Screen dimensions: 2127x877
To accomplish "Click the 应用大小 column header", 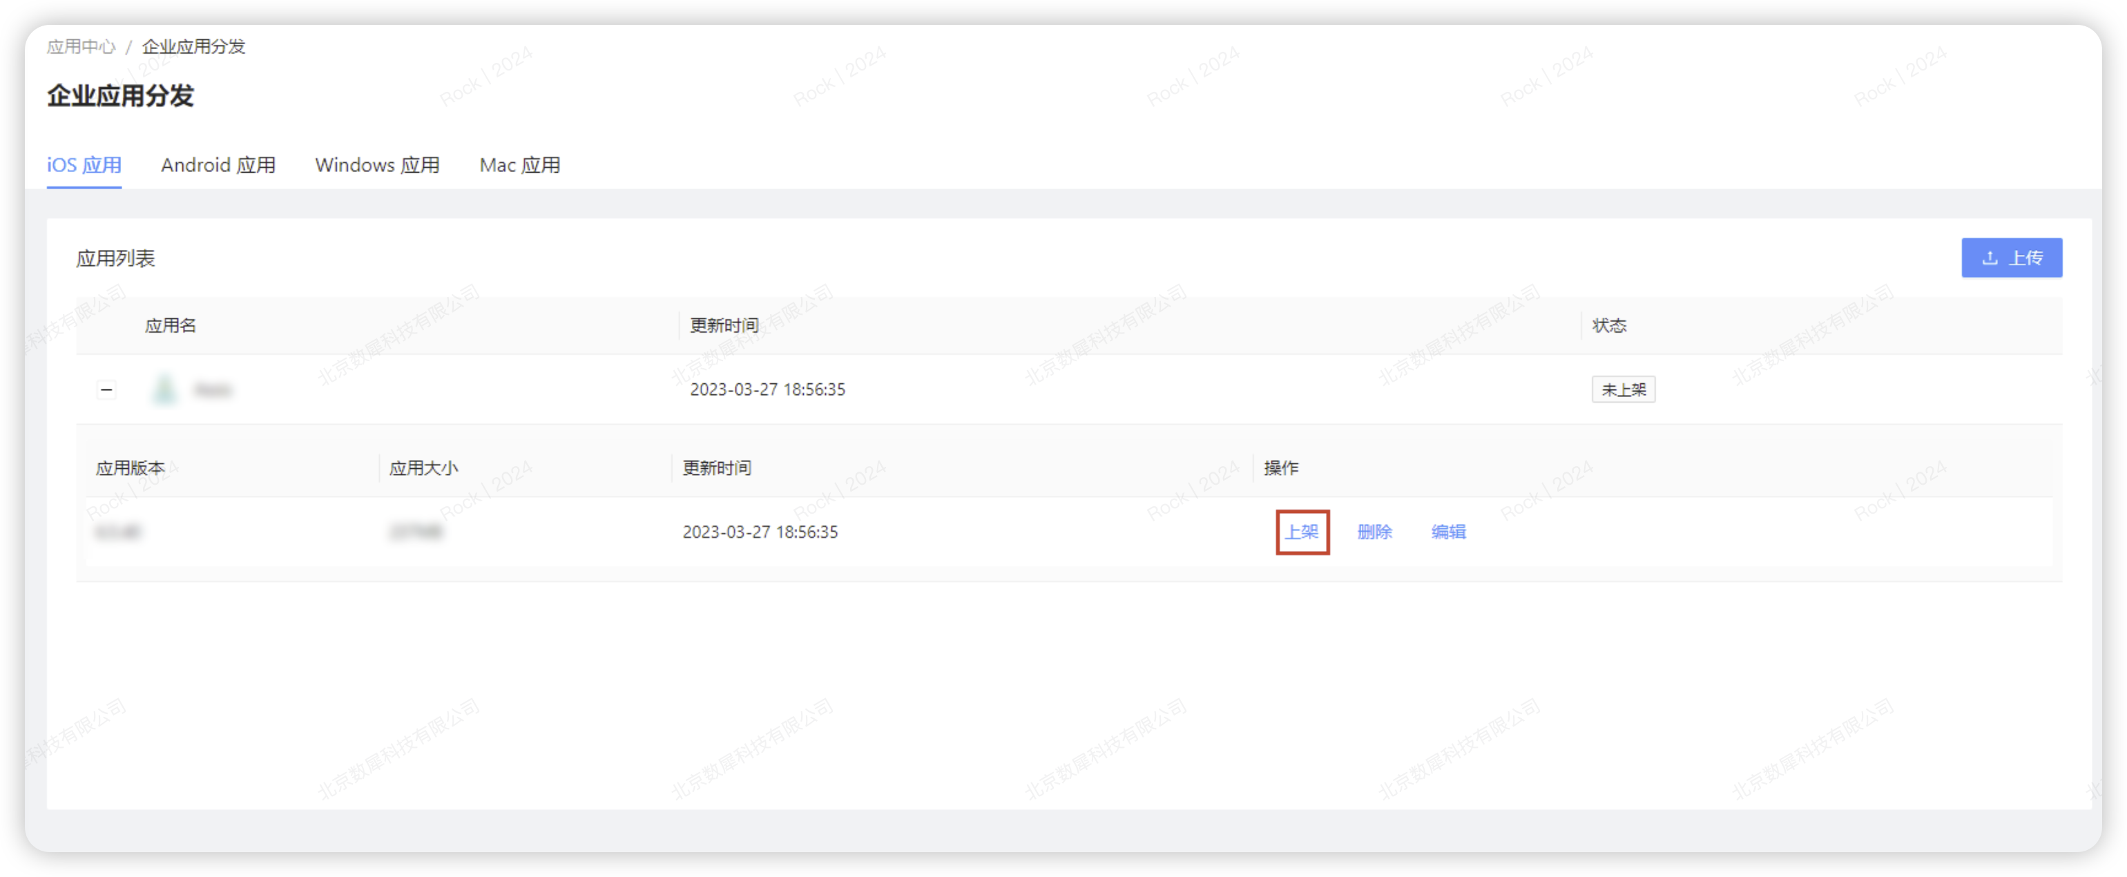I will [x=423, y=468].
